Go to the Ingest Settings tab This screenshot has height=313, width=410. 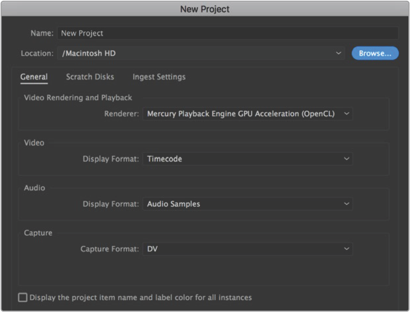click(159, 77)
